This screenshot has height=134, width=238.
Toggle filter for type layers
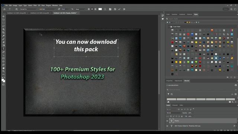[185, 109]
